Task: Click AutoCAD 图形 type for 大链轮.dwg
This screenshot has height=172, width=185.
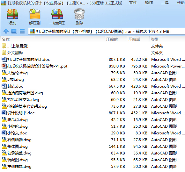Action: [x=164, y=73]
